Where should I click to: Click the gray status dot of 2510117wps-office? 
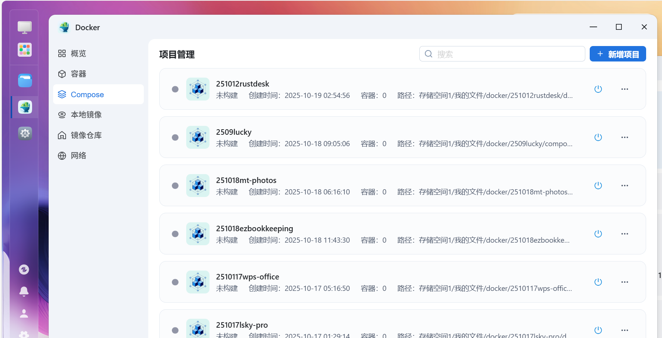tap(175, 282)
